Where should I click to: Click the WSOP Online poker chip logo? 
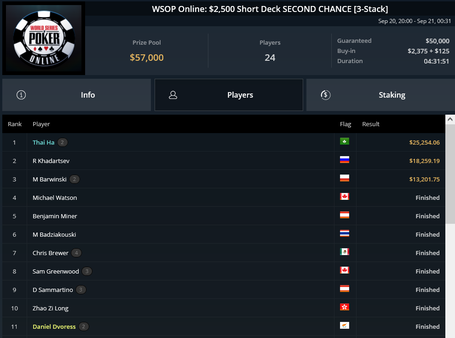[x=44, y=38]
